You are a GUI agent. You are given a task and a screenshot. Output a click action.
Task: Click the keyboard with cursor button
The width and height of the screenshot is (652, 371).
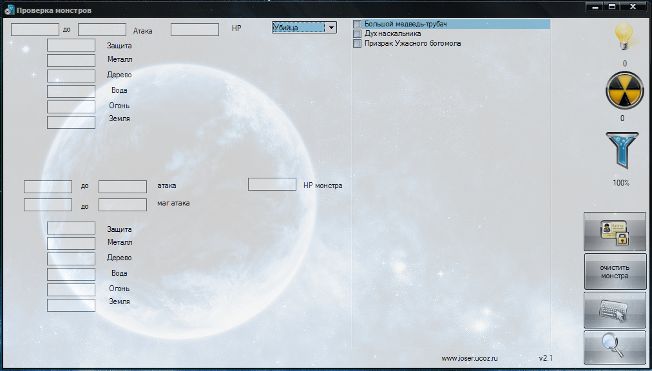click(615, 310)
